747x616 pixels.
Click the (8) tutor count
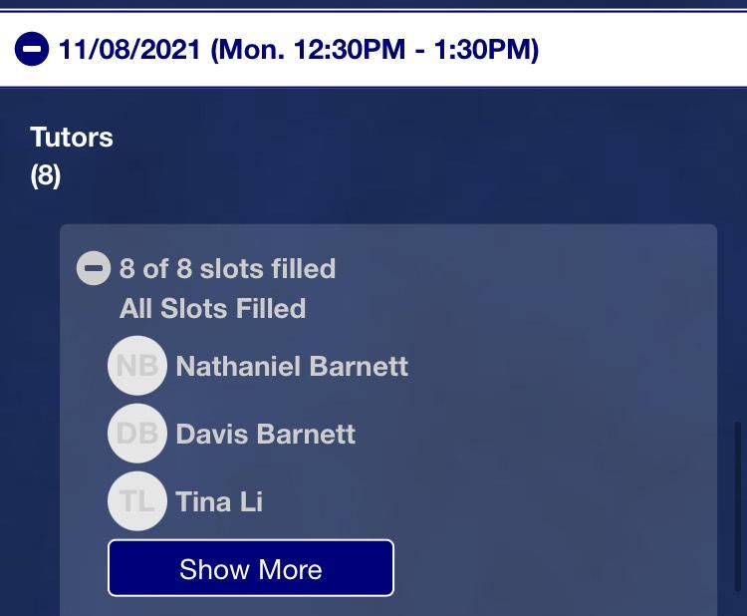(45, 175)
